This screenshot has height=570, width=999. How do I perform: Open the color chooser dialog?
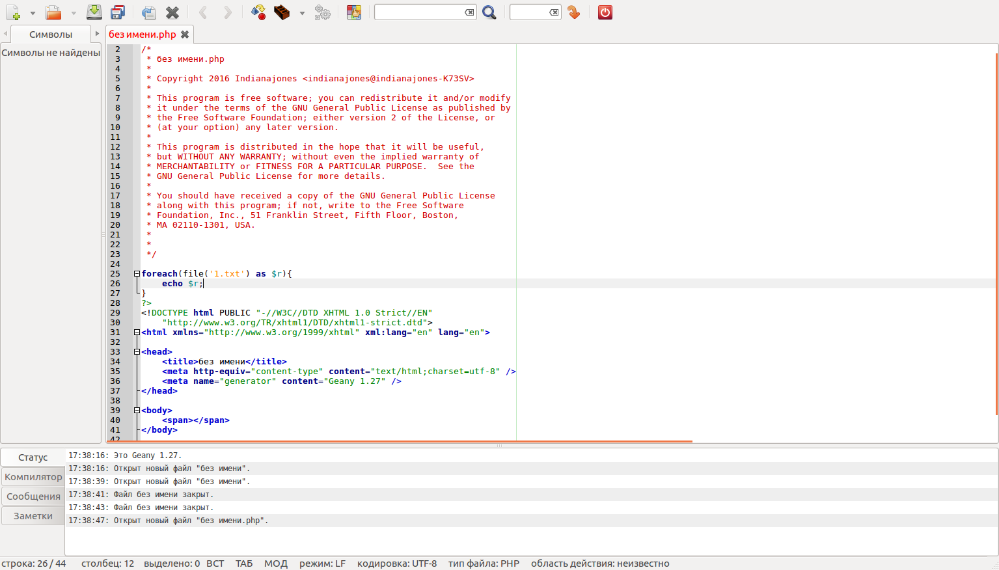click(x=354, y=12)
